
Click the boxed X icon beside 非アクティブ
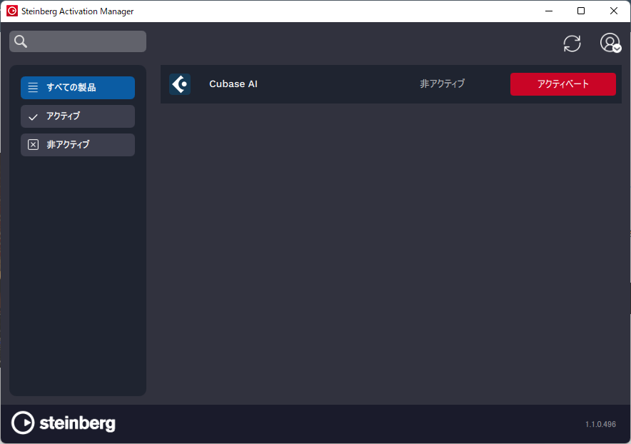[x=33, y=145]
